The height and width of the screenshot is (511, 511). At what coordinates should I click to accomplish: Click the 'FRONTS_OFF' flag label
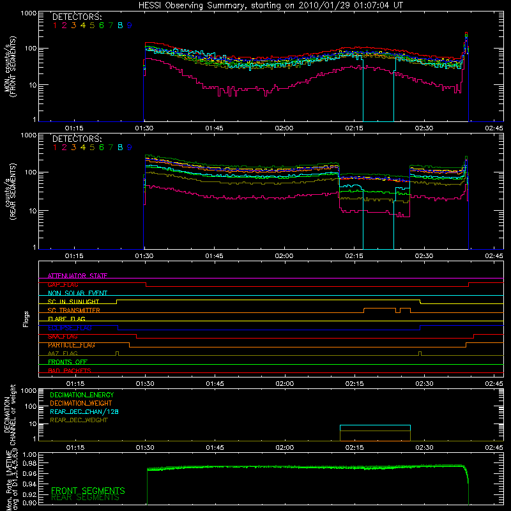(68, 362)
